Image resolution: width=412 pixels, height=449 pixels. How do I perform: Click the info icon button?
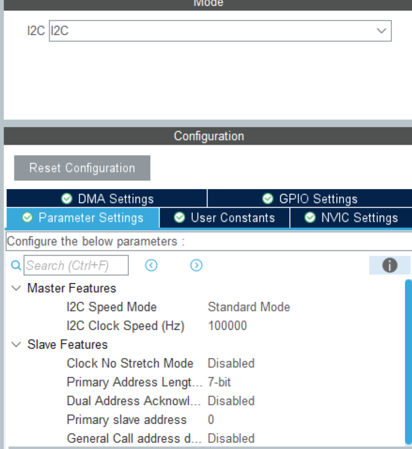[389, 266]
